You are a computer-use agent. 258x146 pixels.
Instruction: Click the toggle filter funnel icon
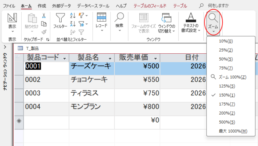[x=81, y=32]
